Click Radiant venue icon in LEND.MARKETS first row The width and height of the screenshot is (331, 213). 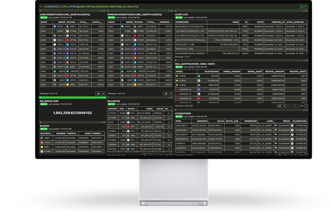click(x=55, y=27)
